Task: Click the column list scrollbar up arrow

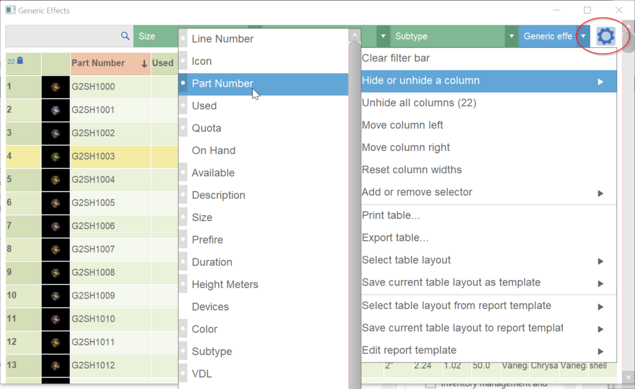Action: (x=355, y=35)
